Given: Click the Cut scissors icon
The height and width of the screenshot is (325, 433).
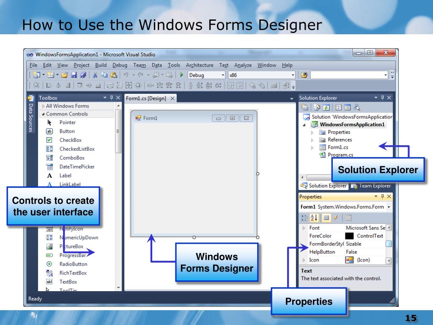Looking at the screenshot, I should coord(95,75).
